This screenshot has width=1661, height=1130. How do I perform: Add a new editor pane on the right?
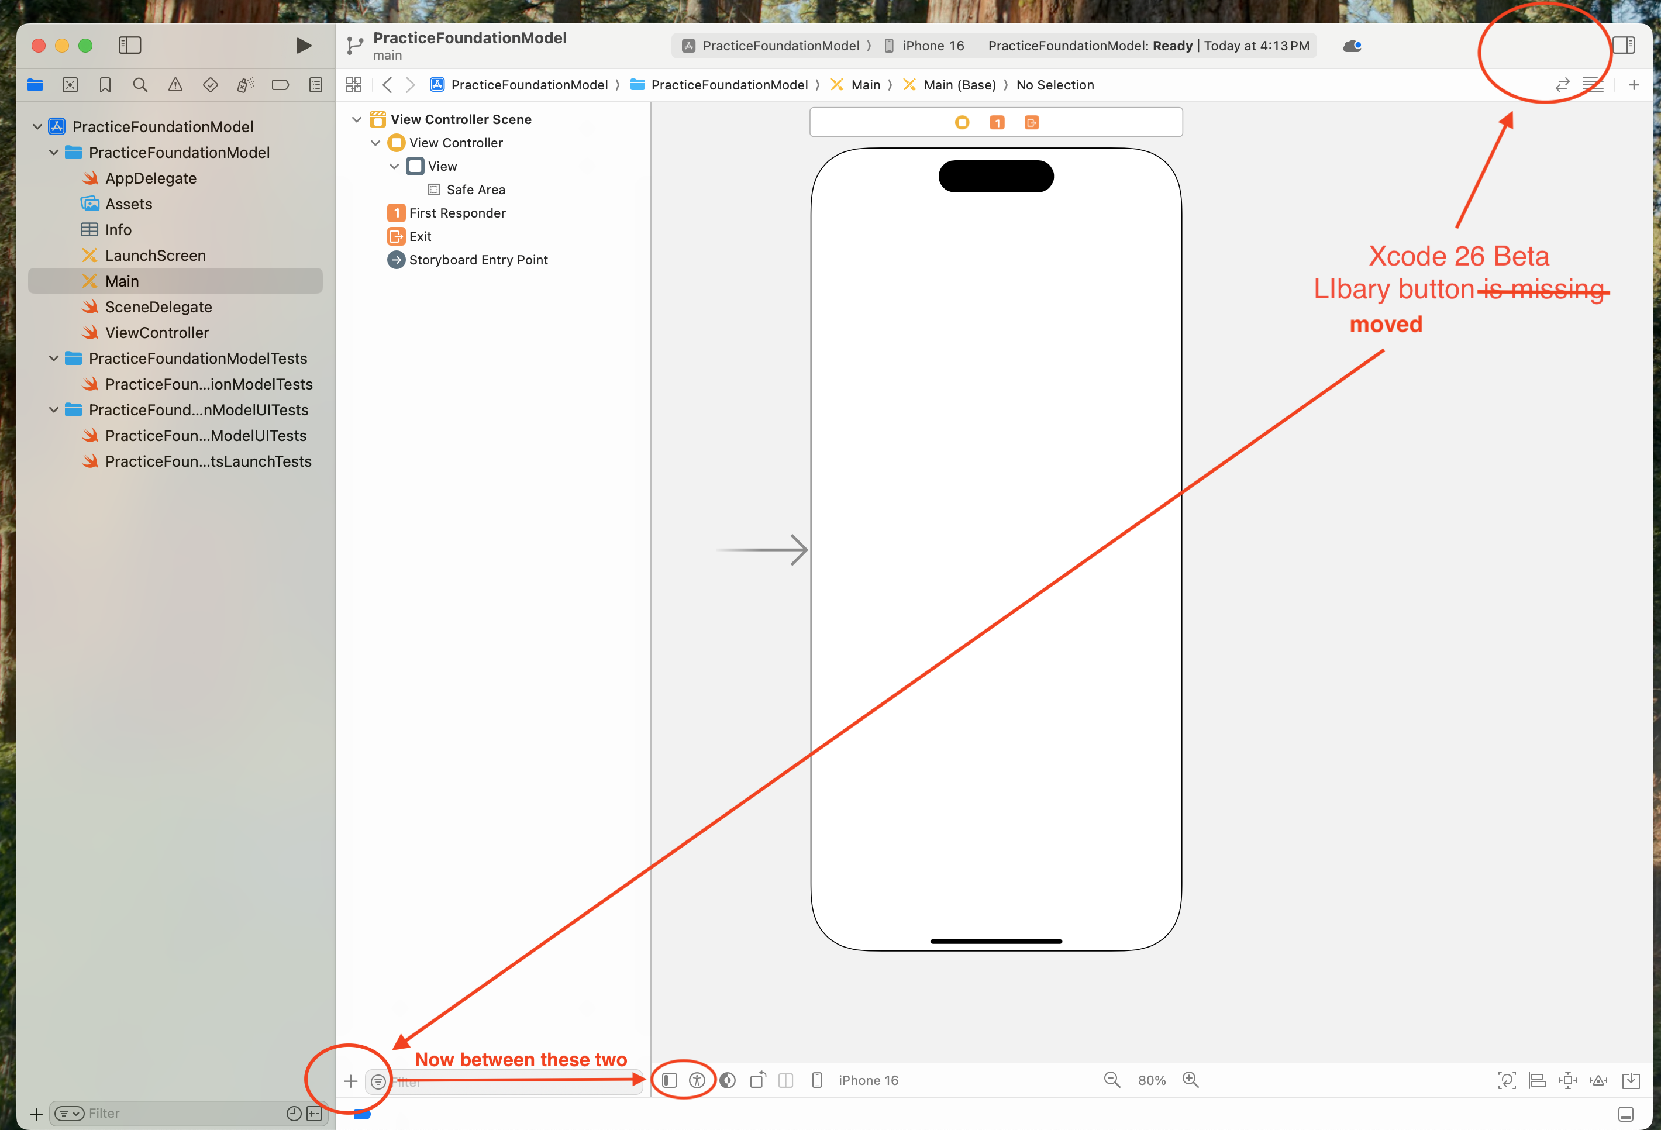pos(1634,85)
